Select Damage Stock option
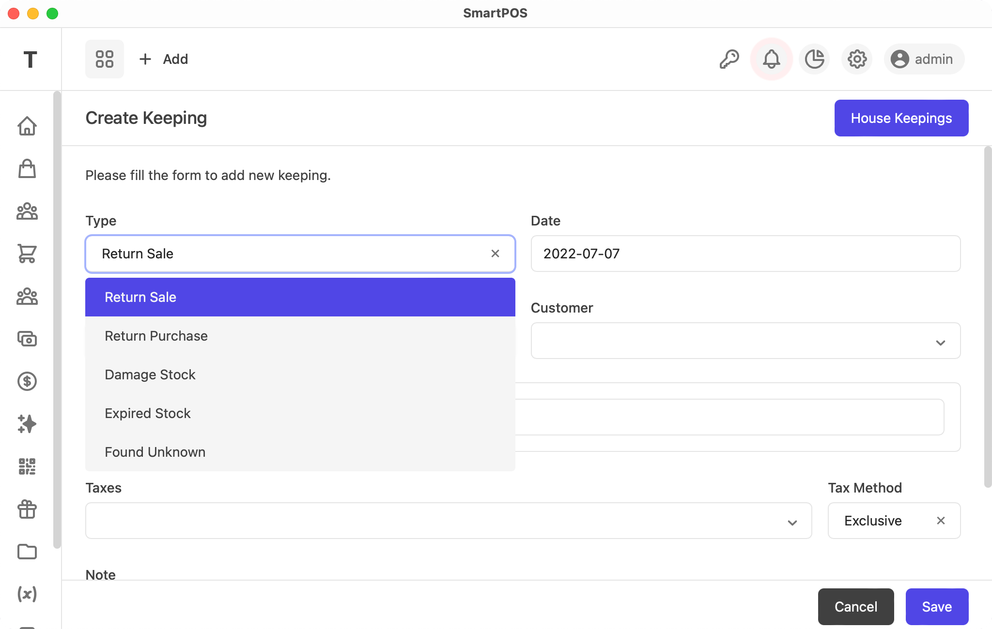The width and height of the screenshot is (992, 629). tap(150, 374)
